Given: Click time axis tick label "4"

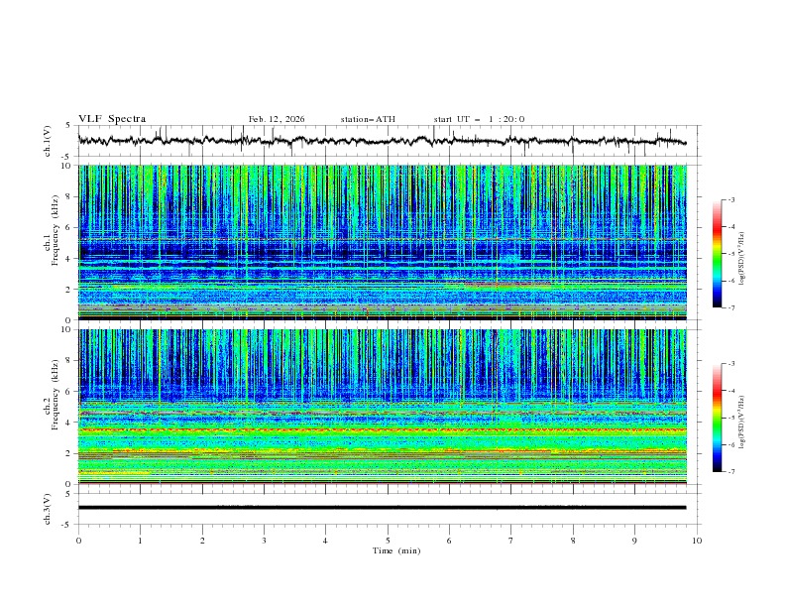Looking at the screenshot, I should [325, 541].
